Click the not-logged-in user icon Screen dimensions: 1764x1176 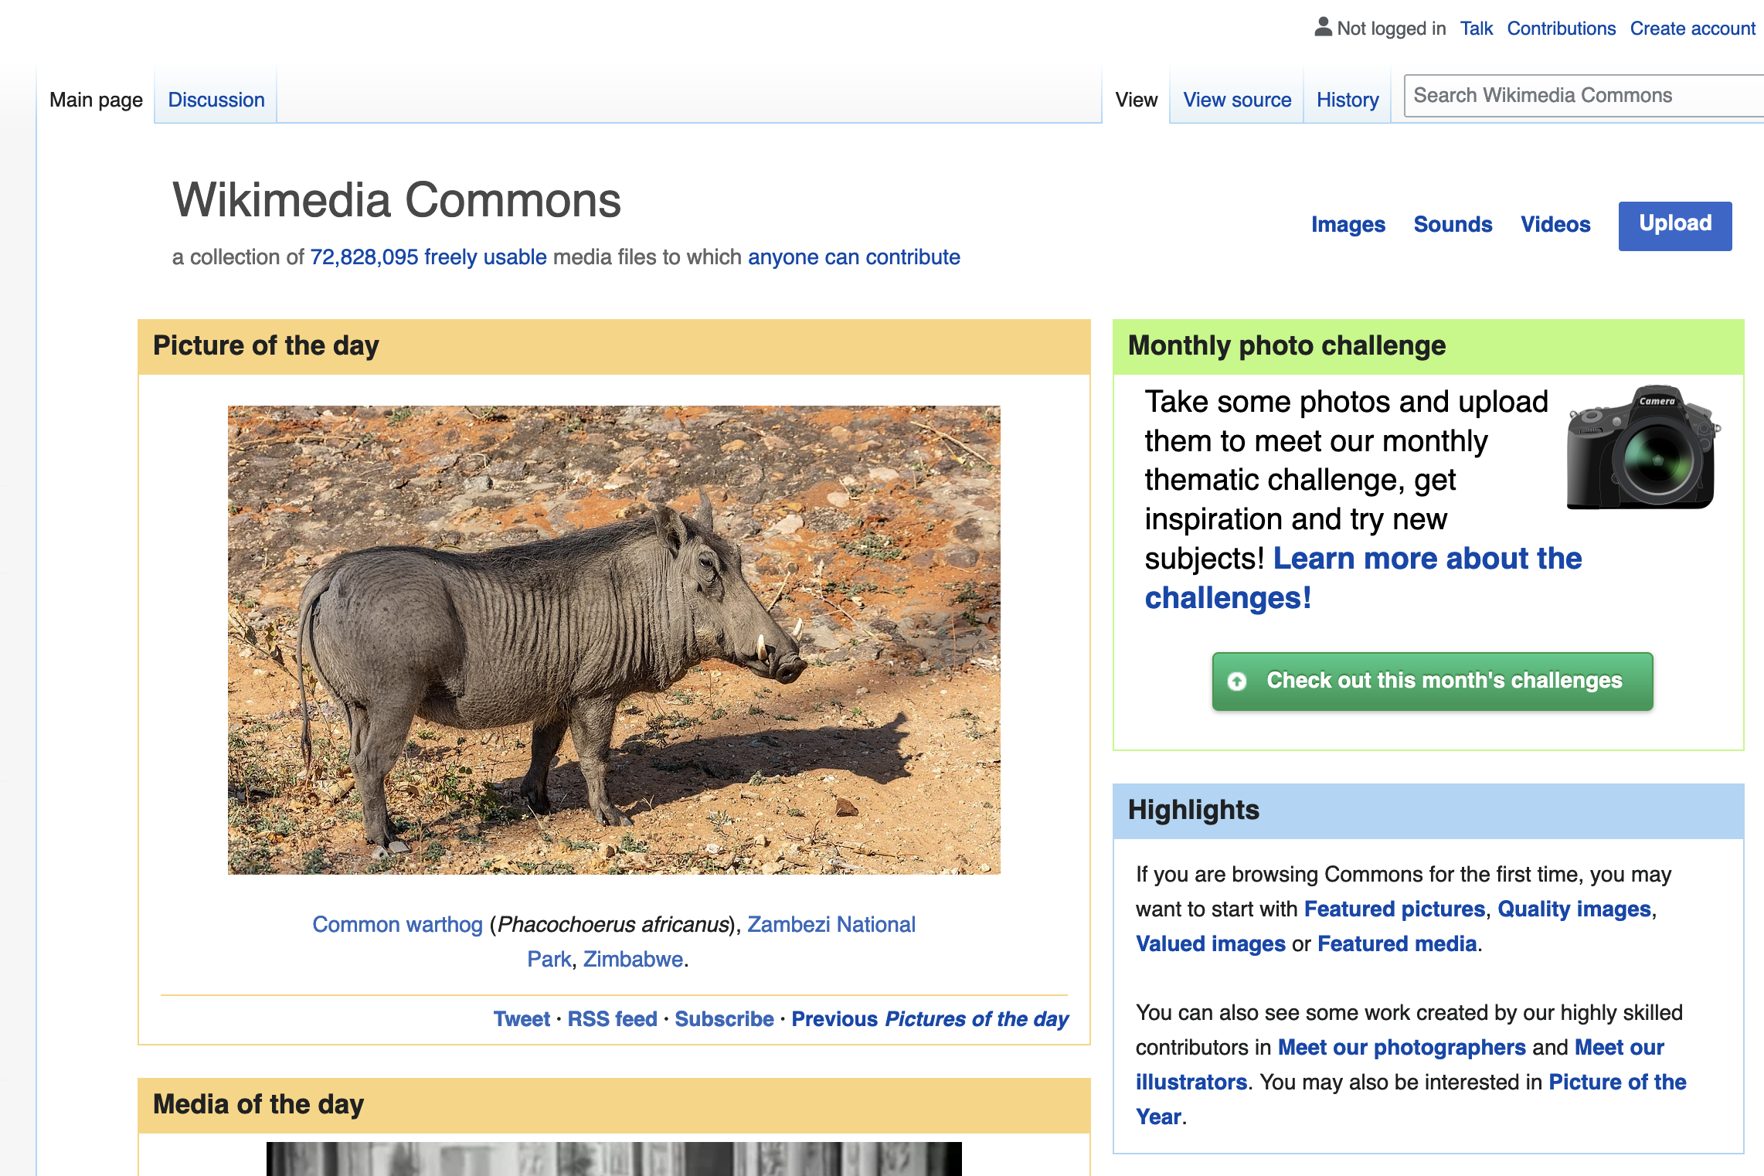[x=1323, y=27]
